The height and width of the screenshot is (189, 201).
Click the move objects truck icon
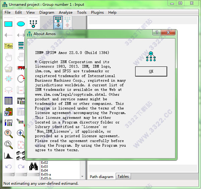[21, 68]
